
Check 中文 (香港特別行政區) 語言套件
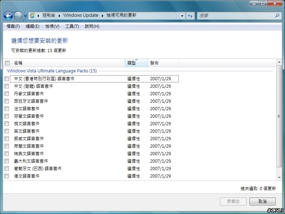pyautogui.click(x=7, y=79)
